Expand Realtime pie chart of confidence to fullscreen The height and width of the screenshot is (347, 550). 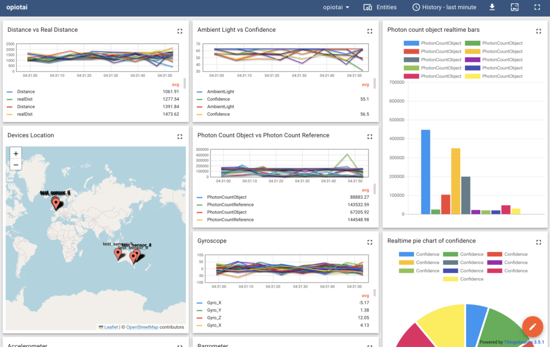pos(538,242)
